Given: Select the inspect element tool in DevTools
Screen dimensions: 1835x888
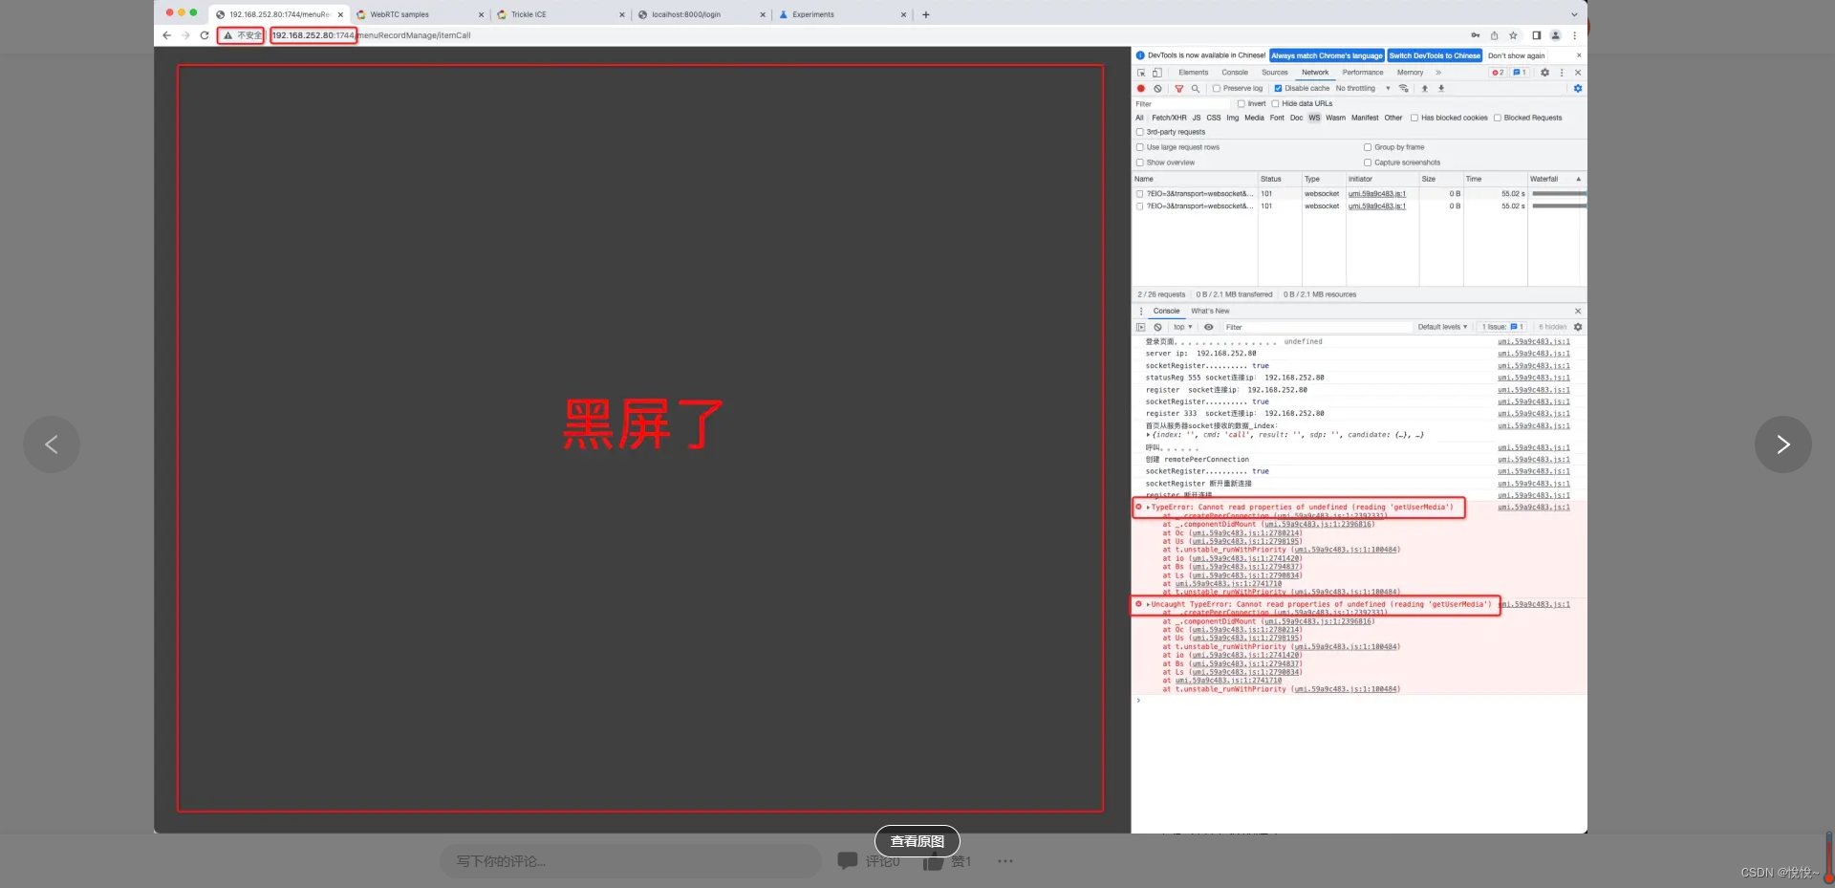Looking at the screenshot, I should [x=1141, y=73].
